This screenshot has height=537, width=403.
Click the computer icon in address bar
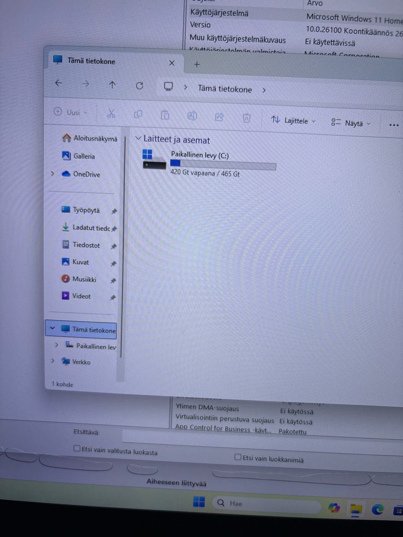coord(168,86)
